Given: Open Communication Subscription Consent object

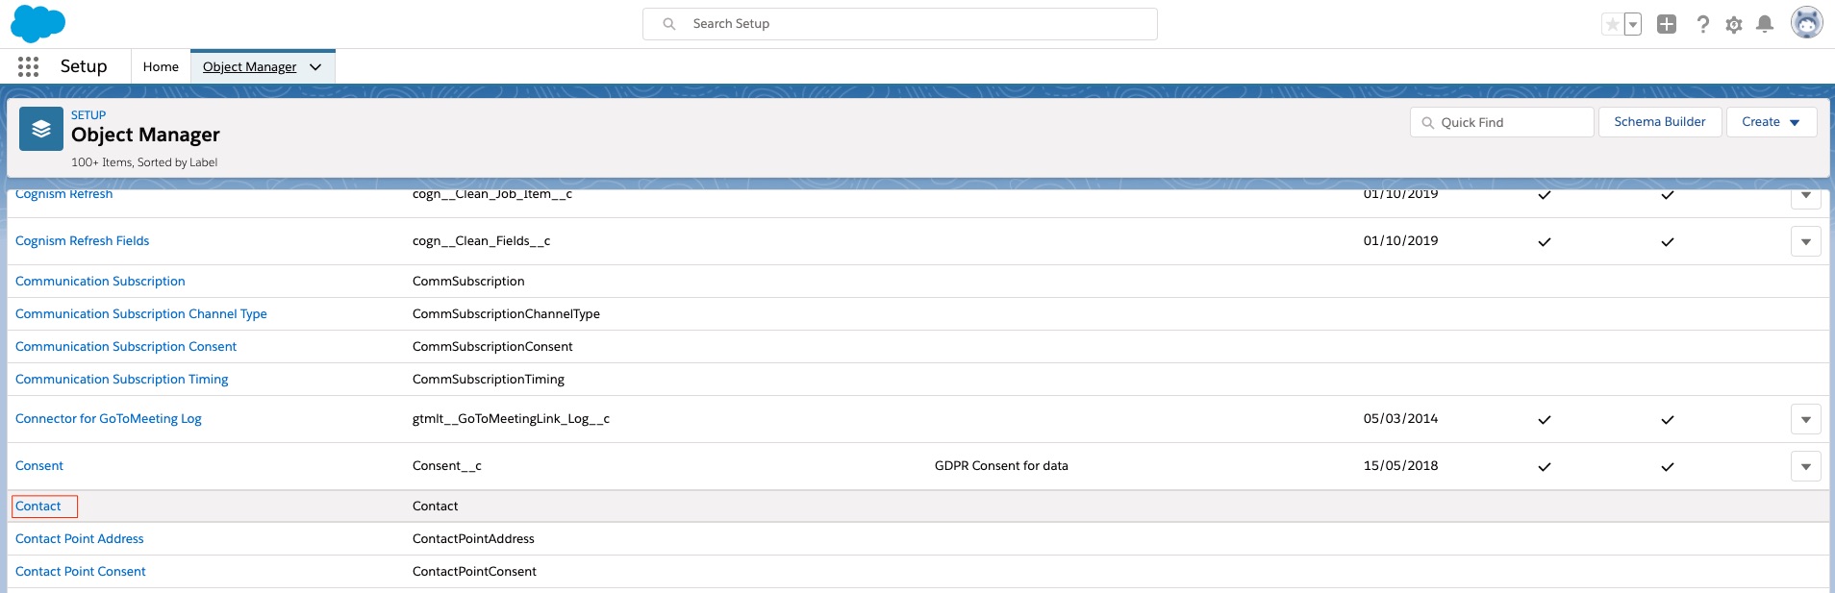Looking at the screenshot, I should (x=126, y=347).
